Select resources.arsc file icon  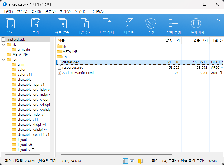tap(59, 68)
